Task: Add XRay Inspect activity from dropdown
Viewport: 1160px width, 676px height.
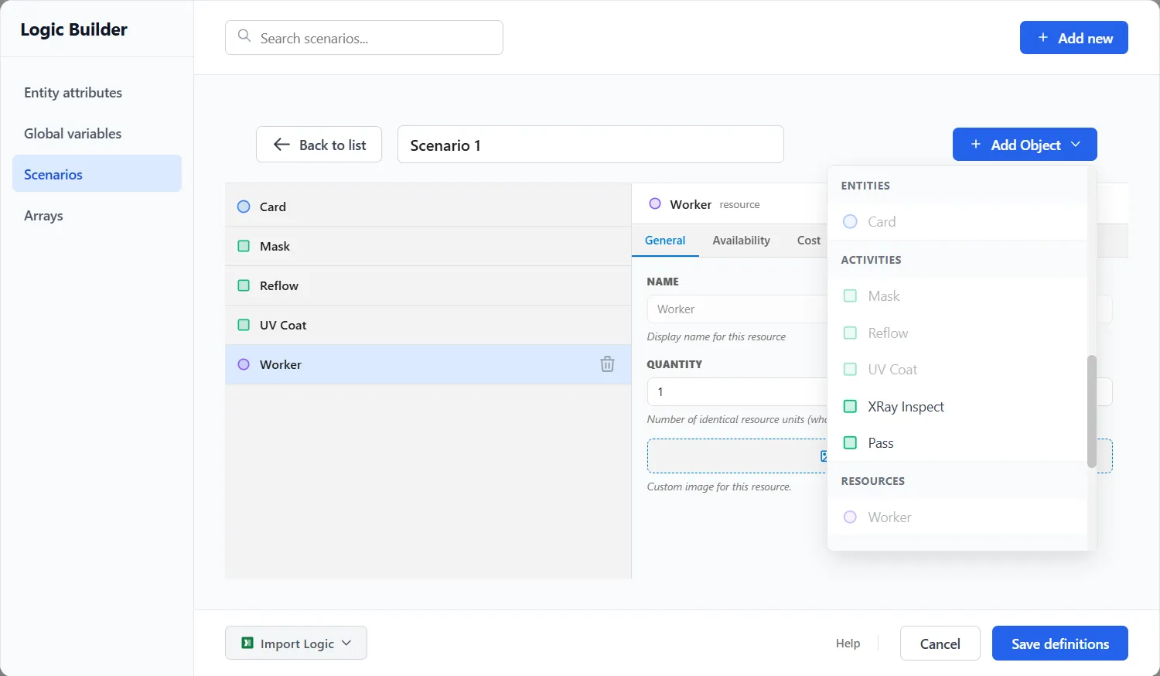Action: (x=957, y=406)
